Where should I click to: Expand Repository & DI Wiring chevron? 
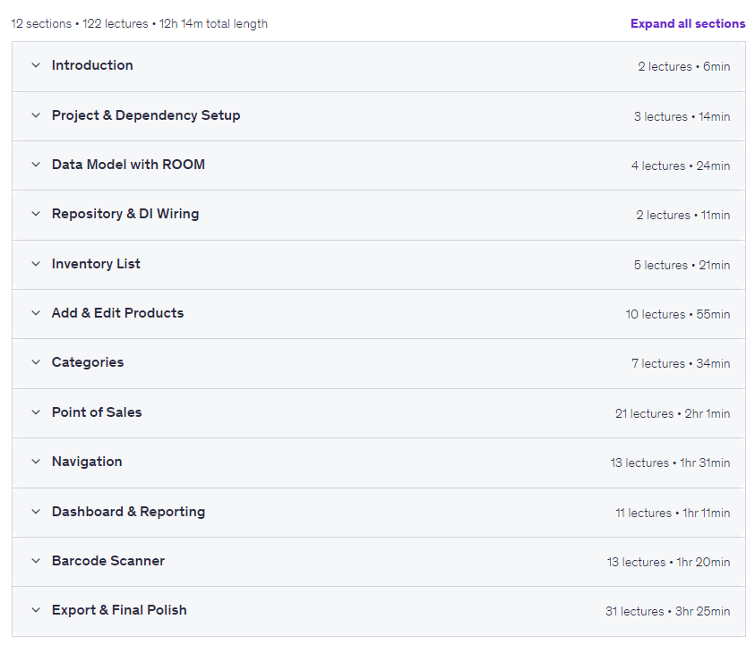pyautogui.click(x=36, y=214)
